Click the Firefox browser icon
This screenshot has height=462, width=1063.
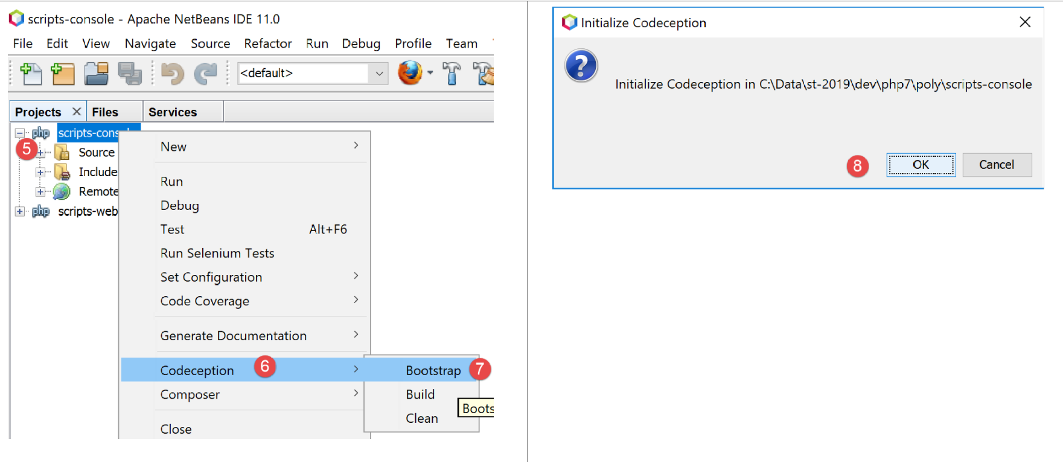coord(410,73)
